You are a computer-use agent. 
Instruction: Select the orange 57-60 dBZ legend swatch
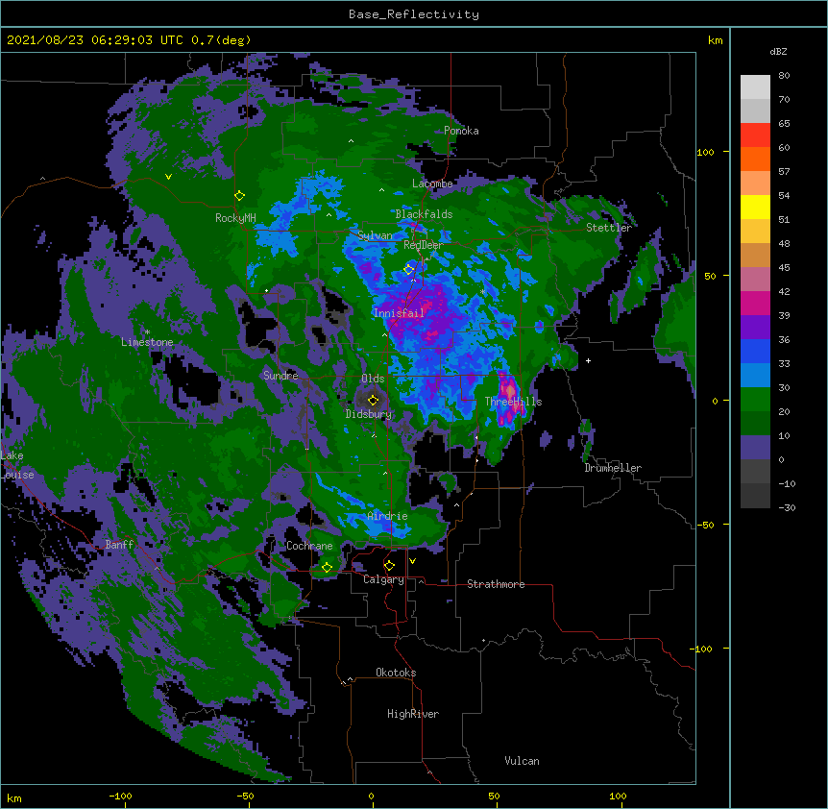pos(755,159)
